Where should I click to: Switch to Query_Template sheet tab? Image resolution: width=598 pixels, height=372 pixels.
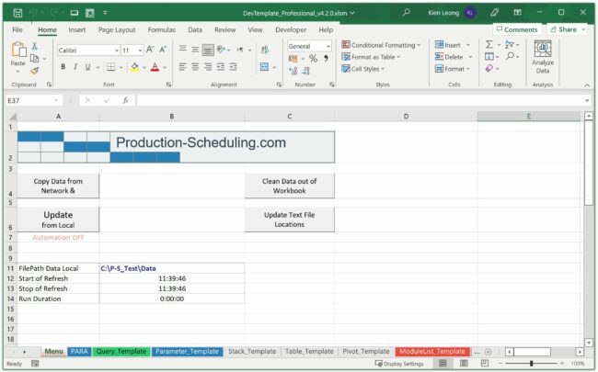coord(121,352)
